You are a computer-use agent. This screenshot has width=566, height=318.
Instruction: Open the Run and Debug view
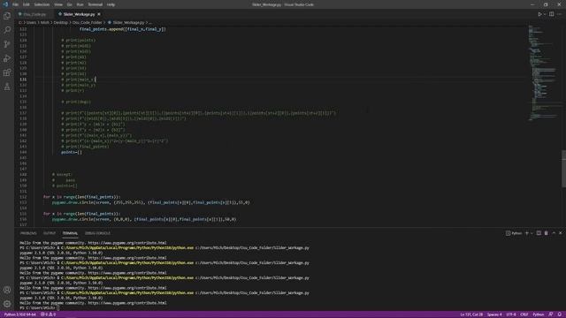tap(7, 58)
